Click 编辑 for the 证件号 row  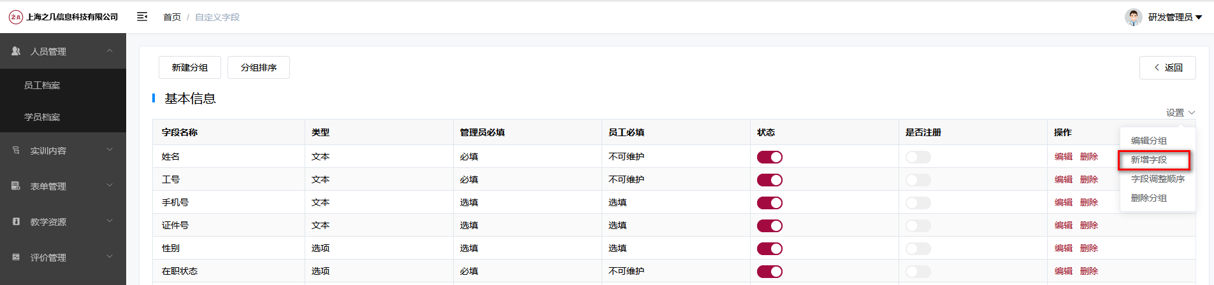pyautogui.click(x=1064, y=225)
